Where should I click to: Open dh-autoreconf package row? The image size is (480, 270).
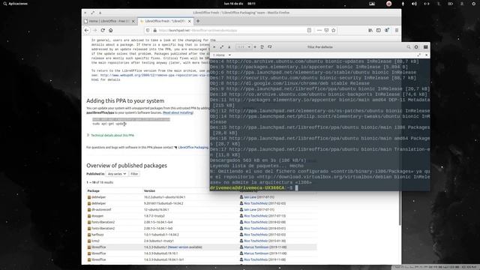(x=101, y=210)
